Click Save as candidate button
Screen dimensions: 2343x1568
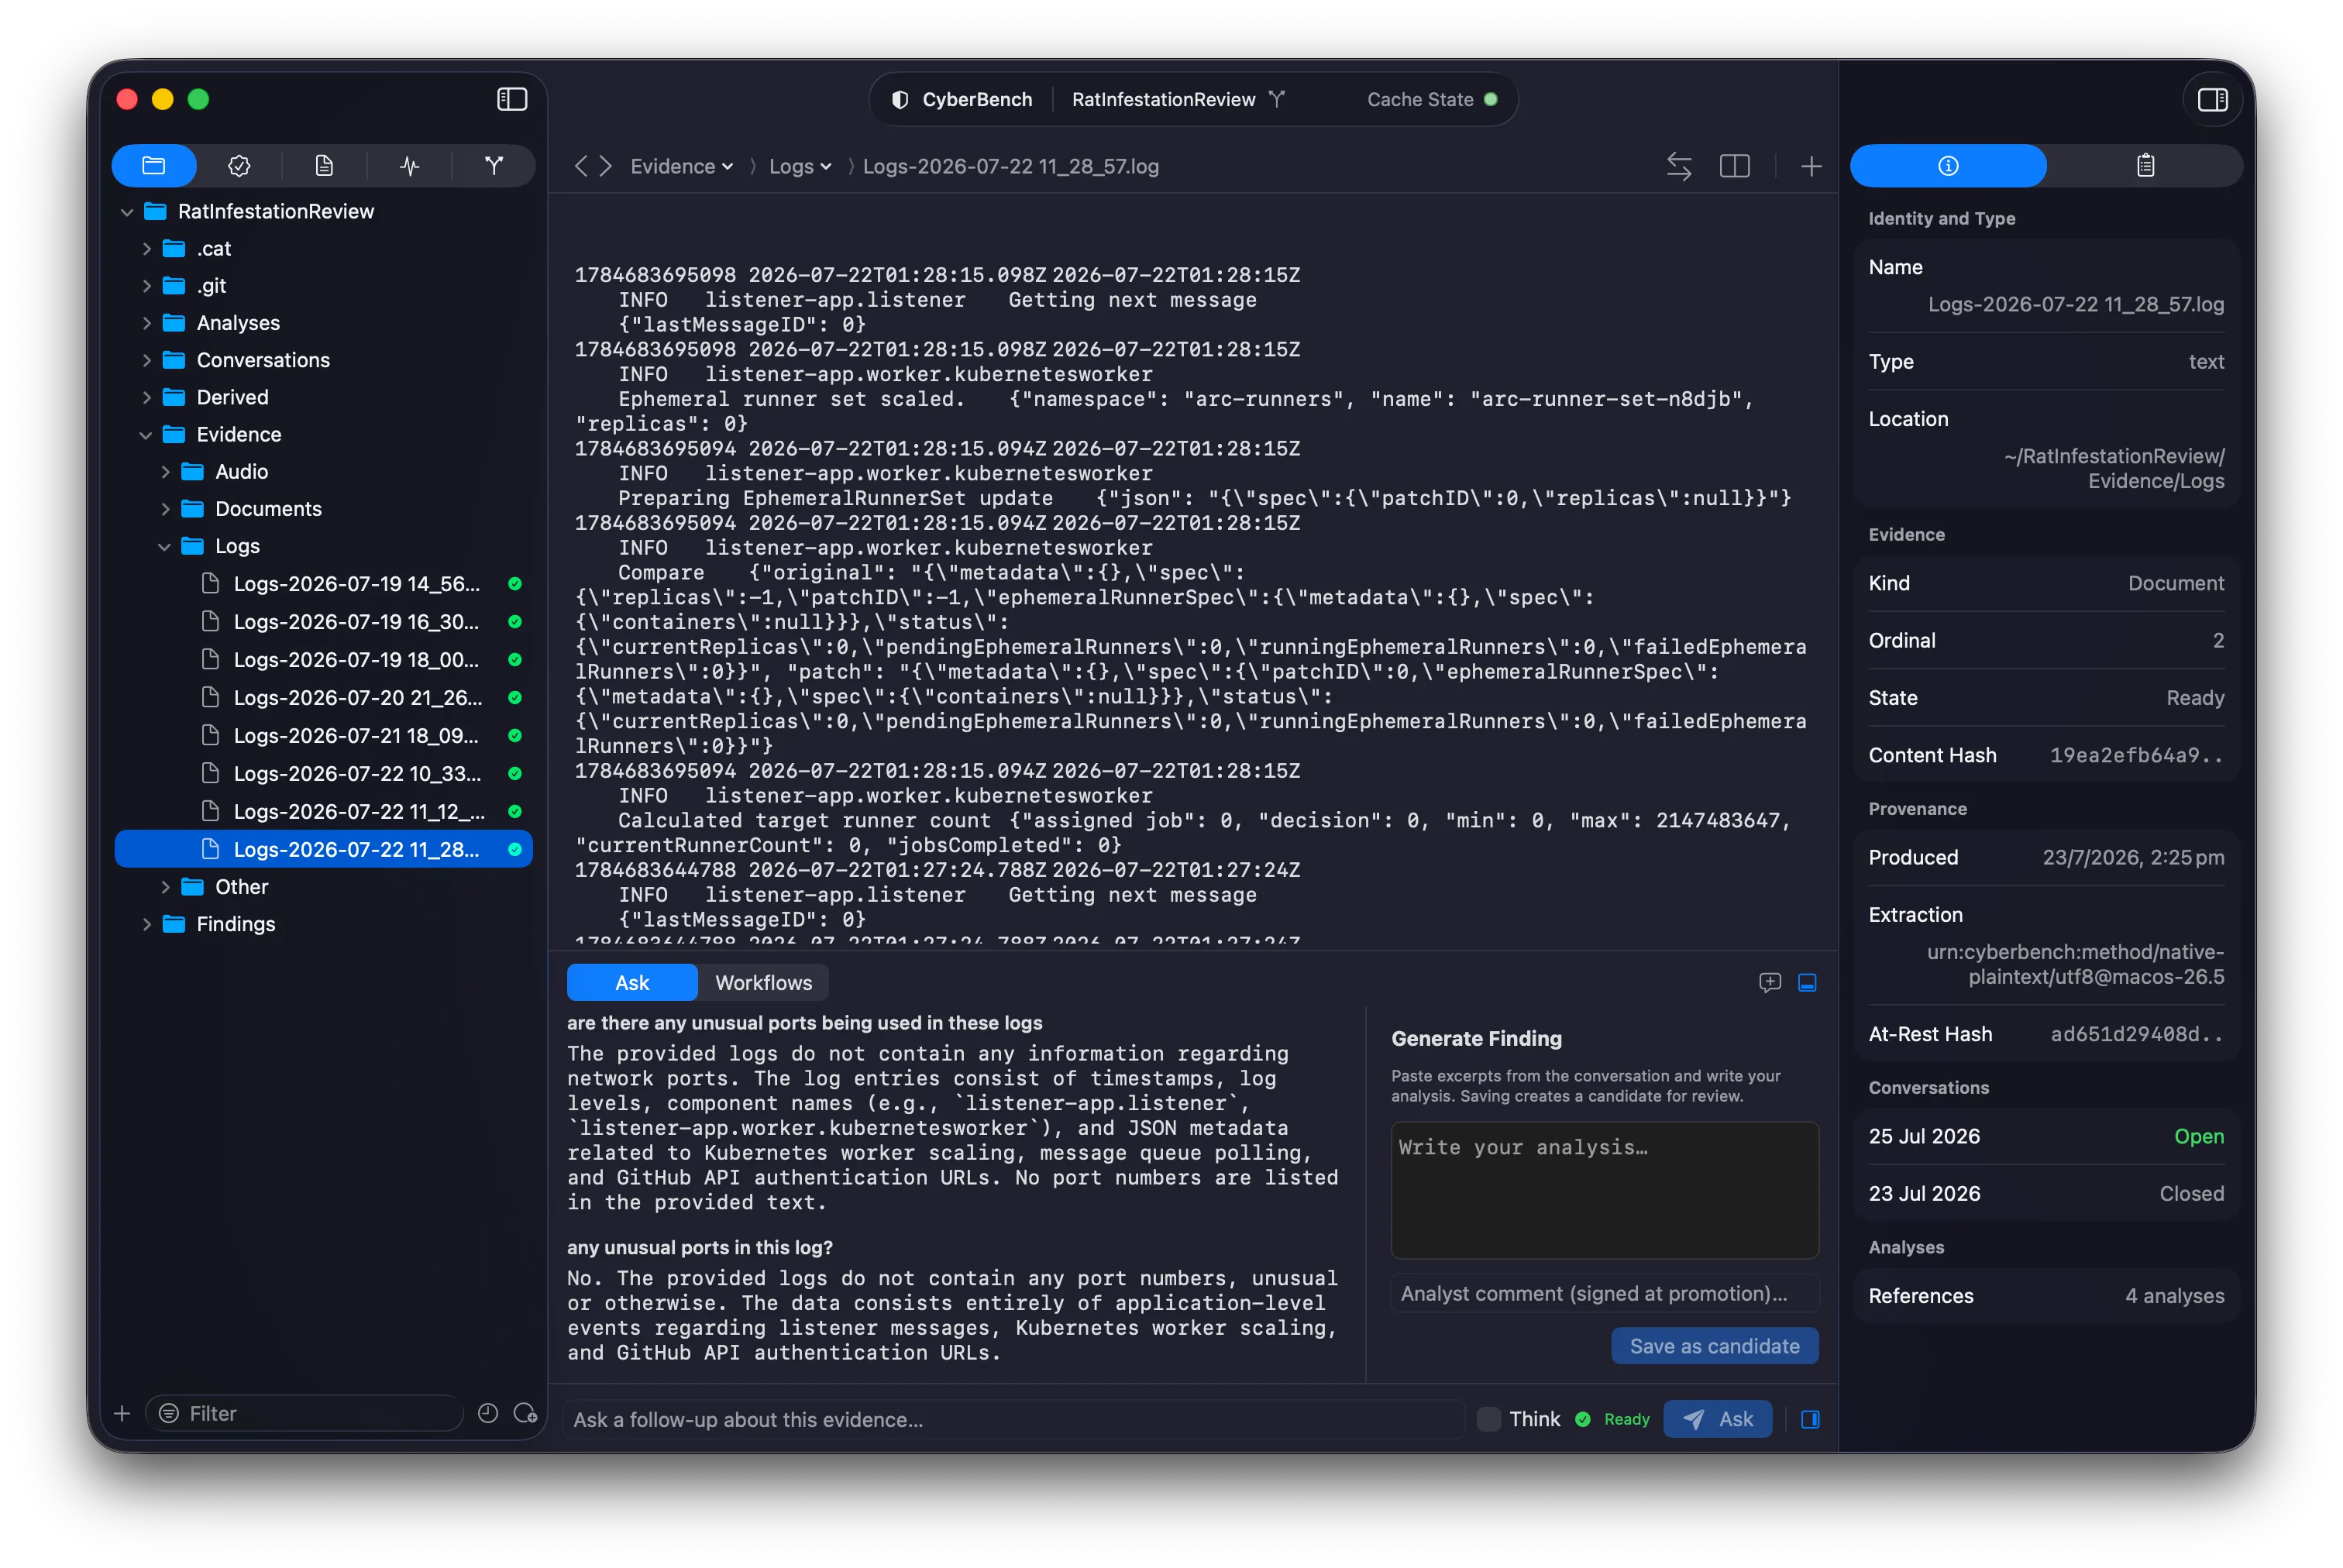pyautogui.click(x=1714, y=1345)
